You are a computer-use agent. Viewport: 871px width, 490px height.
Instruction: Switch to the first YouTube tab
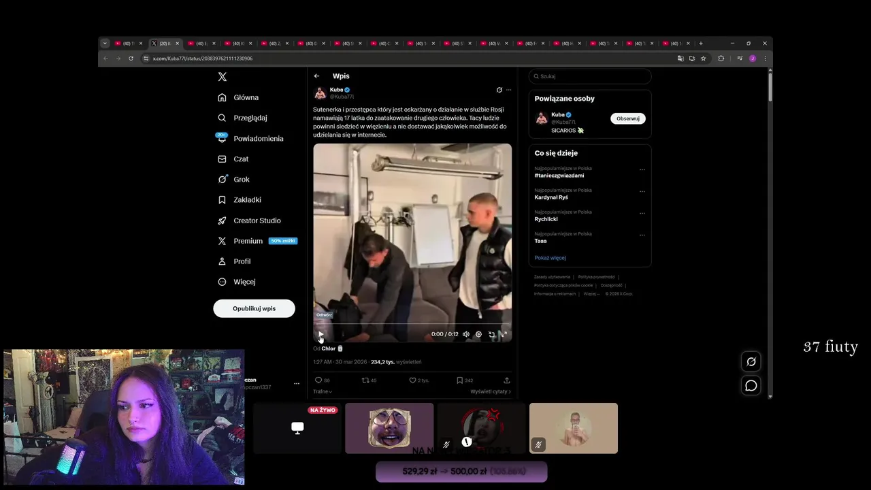pyautogui.click(x=128, y=44)
